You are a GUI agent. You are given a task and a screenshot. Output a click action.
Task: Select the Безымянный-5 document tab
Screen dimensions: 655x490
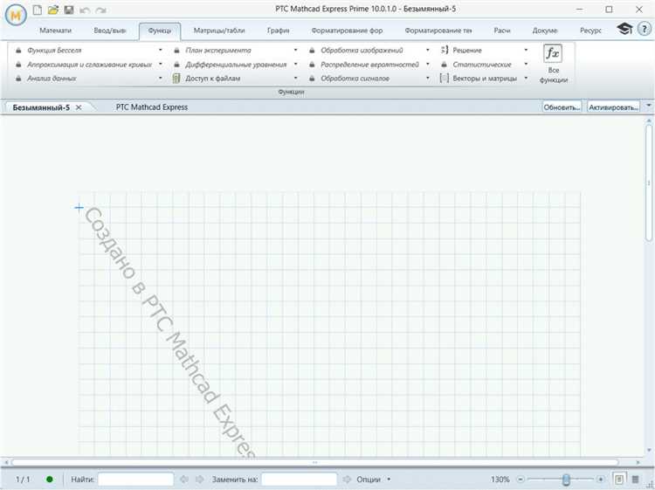click(x=41, y=107)
